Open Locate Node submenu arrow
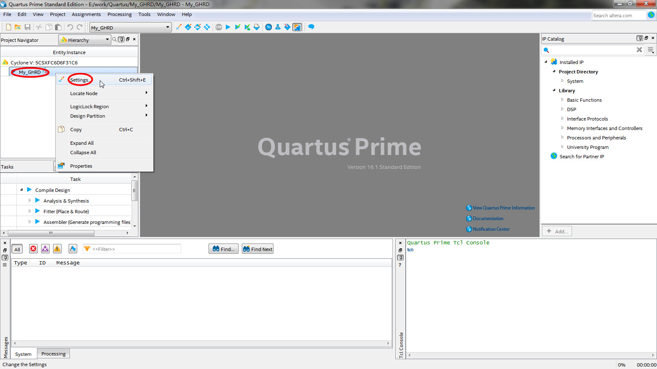 (146, 93)
